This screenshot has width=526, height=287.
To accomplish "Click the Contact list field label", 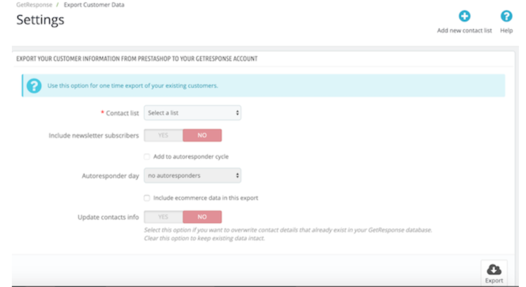I will click(122, 113).
